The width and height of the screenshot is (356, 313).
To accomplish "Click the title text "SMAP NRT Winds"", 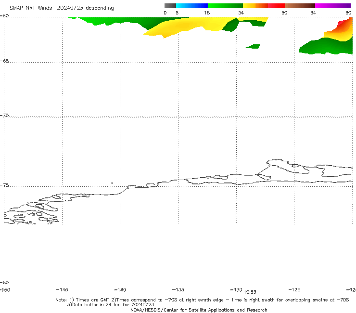I will (x=31, y=8).
